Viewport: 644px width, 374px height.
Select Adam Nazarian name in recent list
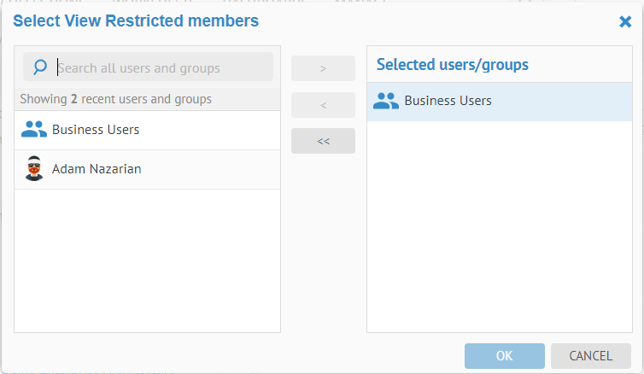(x=97, y=169)
